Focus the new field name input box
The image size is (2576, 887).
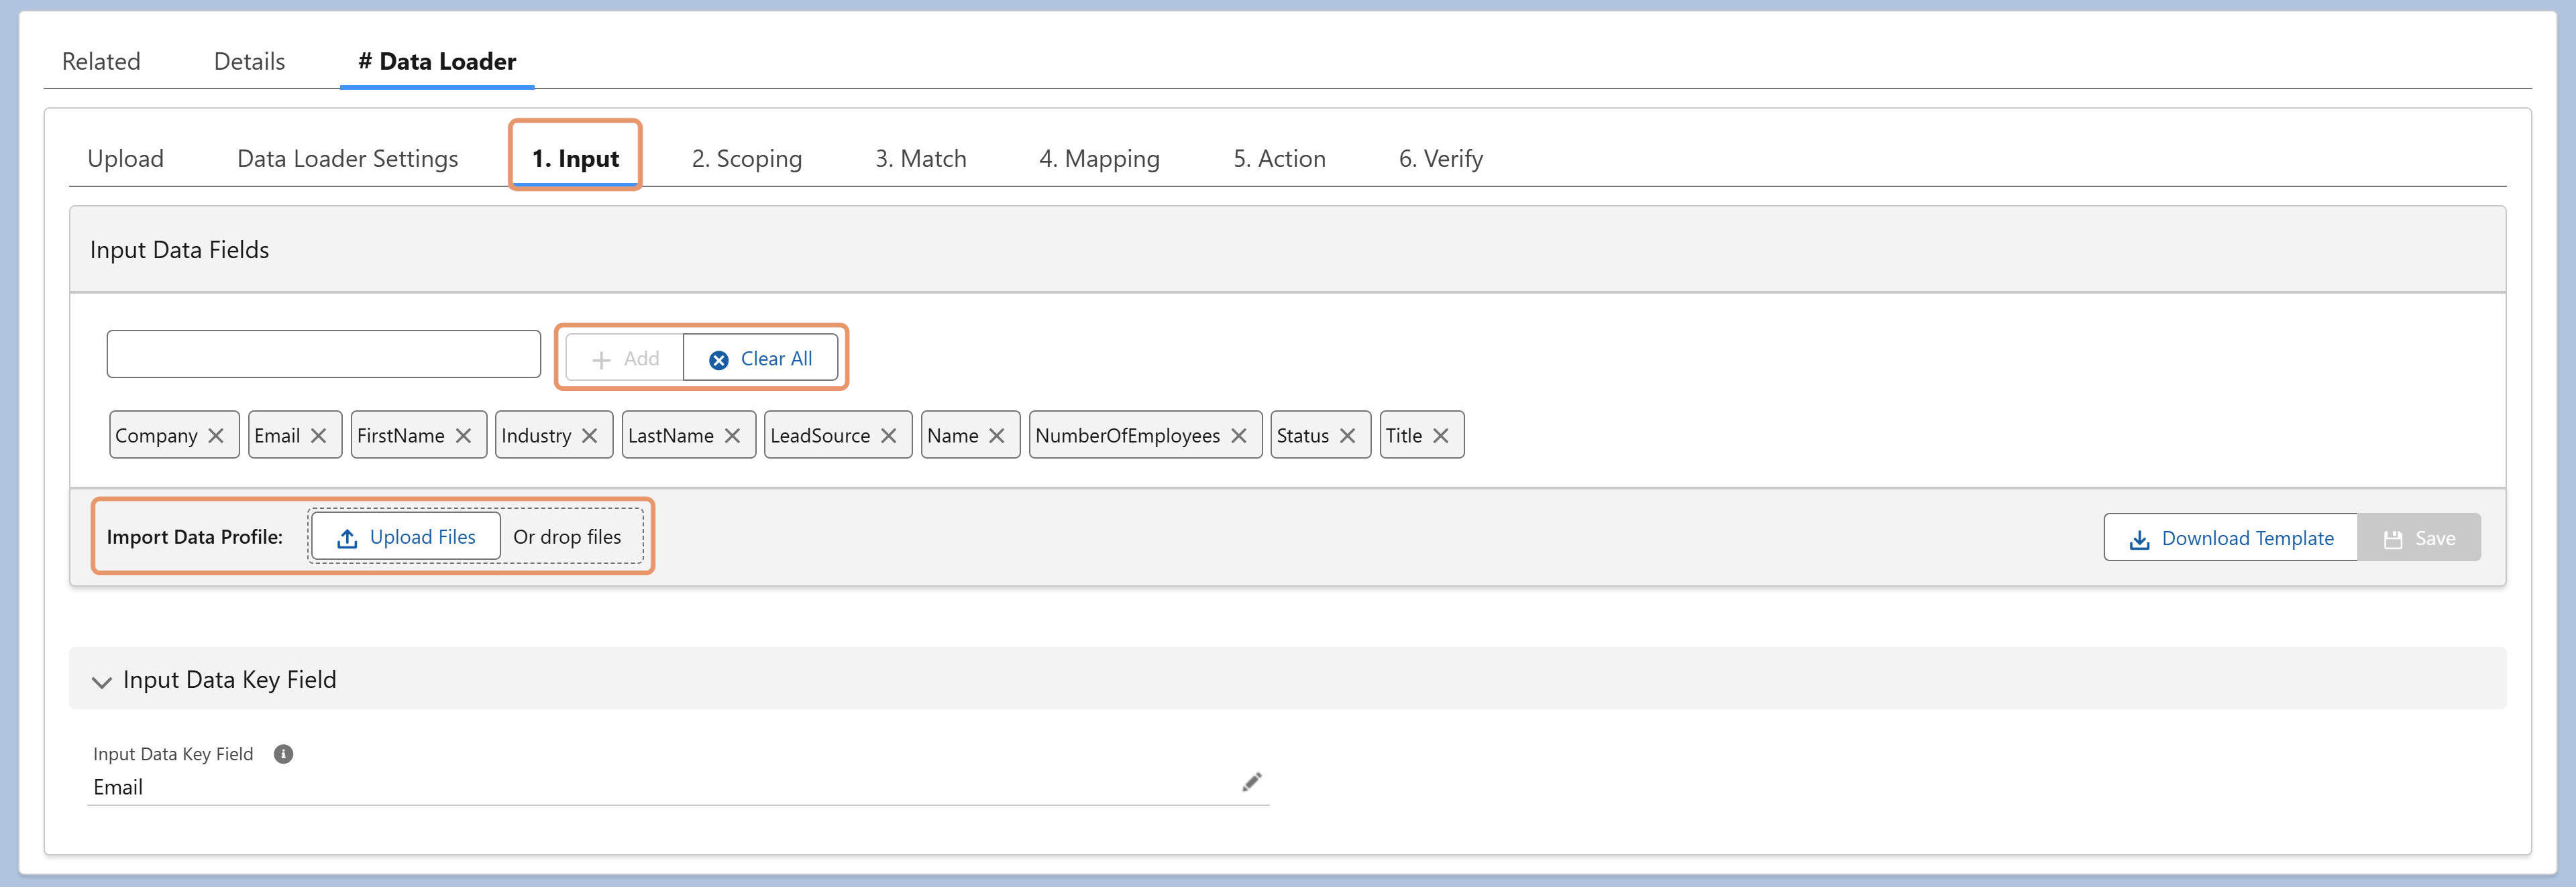[324, 355]
